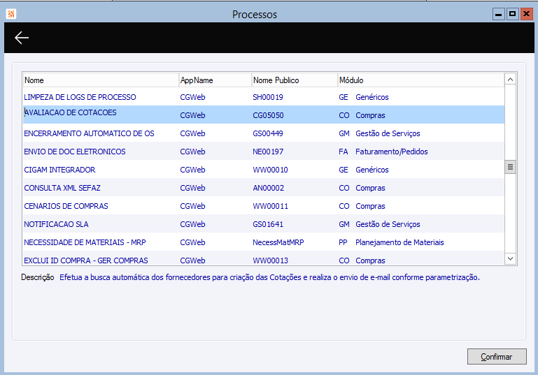The height and width of the screenshot is (375, 538).
Task: Click public name CG05050
Action: [268, 115]
